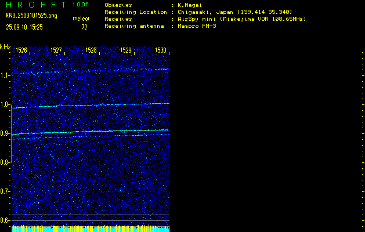
Task: Select the 0.6 frequency axis label
Action: pos(4,220)
